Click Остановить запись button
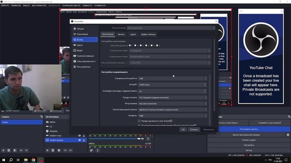The width and height of the screenshot is (291, 163). tap(249, 129)
